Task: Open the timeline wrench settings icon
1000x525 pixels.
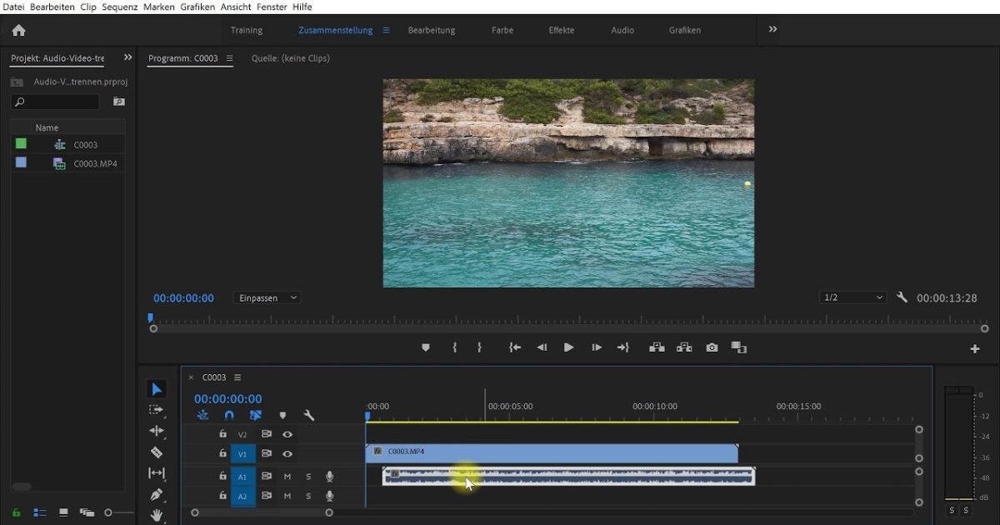Action: point(308,415)
